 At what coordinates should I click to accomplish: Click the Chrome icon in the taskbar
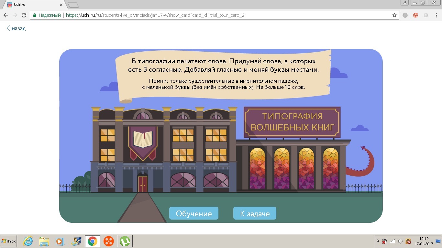click(x=93, y=241)
